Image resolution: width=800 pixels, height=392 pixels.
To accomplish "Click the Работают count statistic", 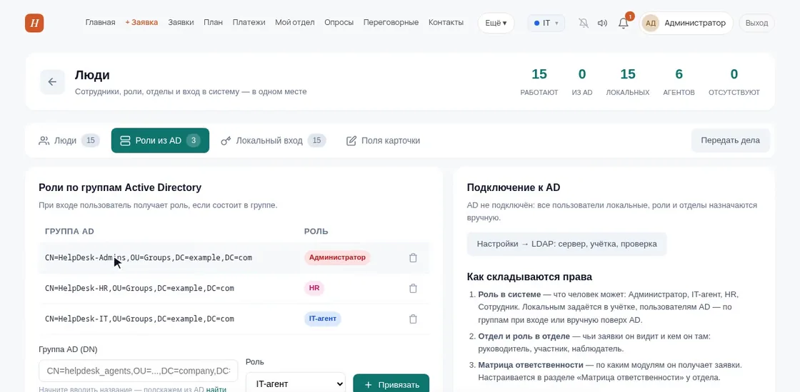I will [x=539, y=82].
